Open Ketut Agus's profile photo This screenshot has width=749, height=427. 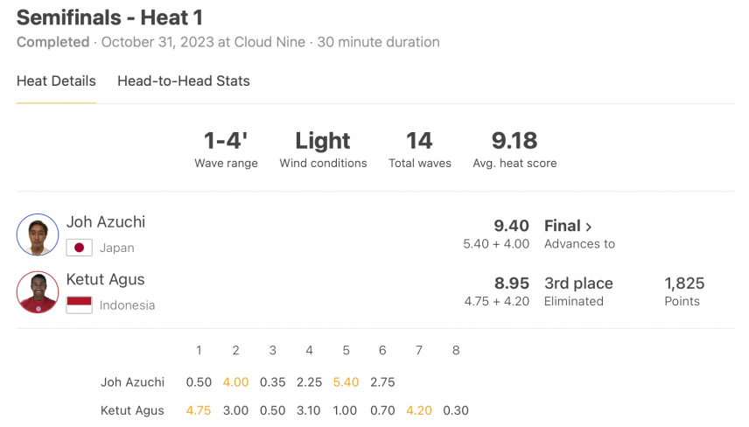(38, 292)
